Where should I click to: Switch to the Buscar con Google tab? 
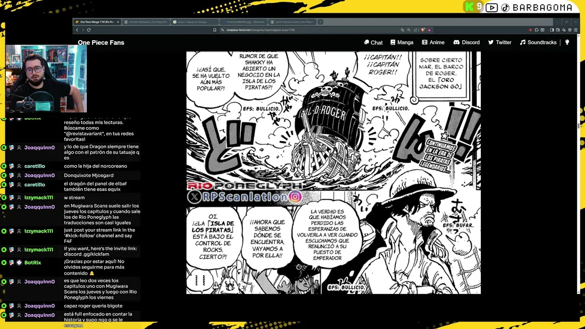(x=194, y=21)
